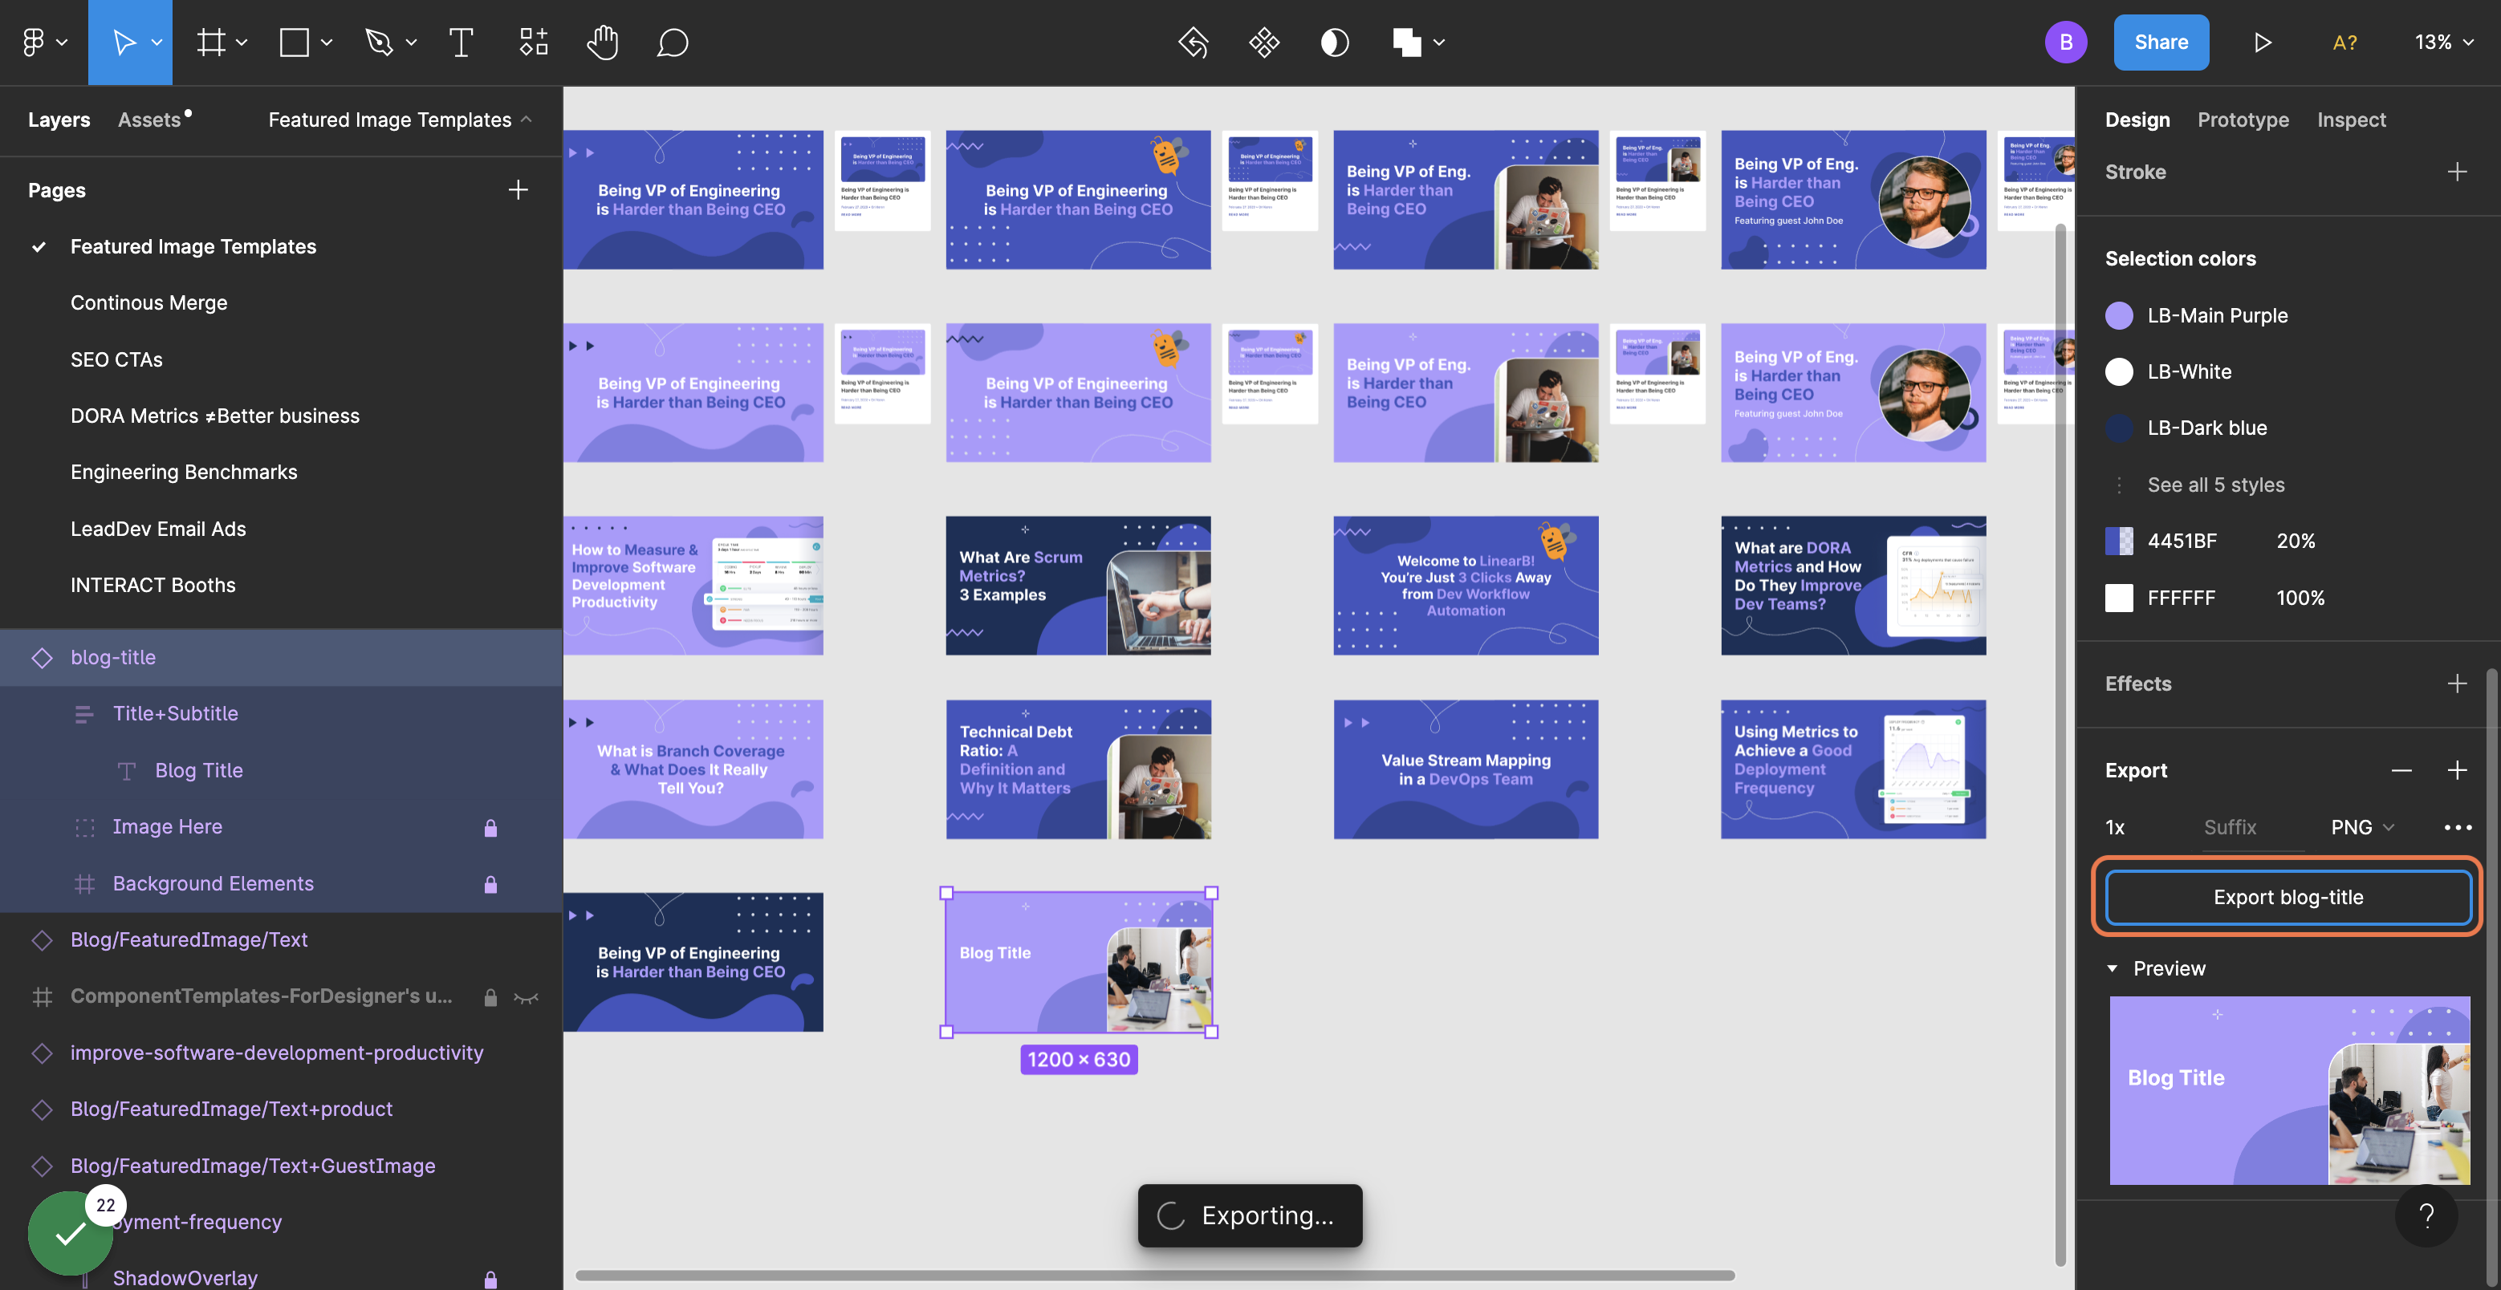2501x1290 pixels.
Task: Select the Text tool
Action: (462, 42)
